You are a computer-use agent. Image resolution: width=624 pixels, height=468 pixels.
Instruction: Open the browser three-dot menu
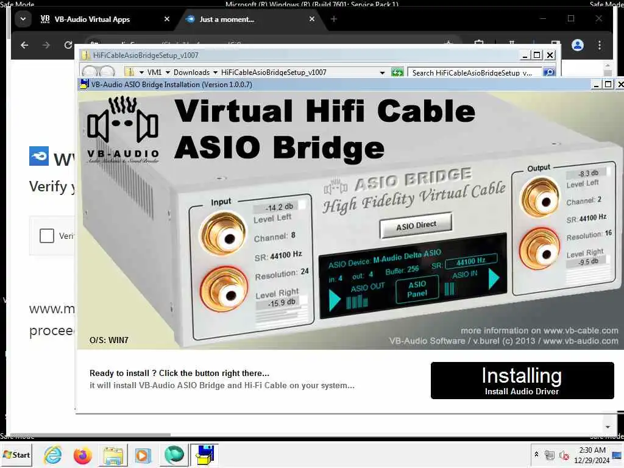pyautogui.click(x=600, y=45)
